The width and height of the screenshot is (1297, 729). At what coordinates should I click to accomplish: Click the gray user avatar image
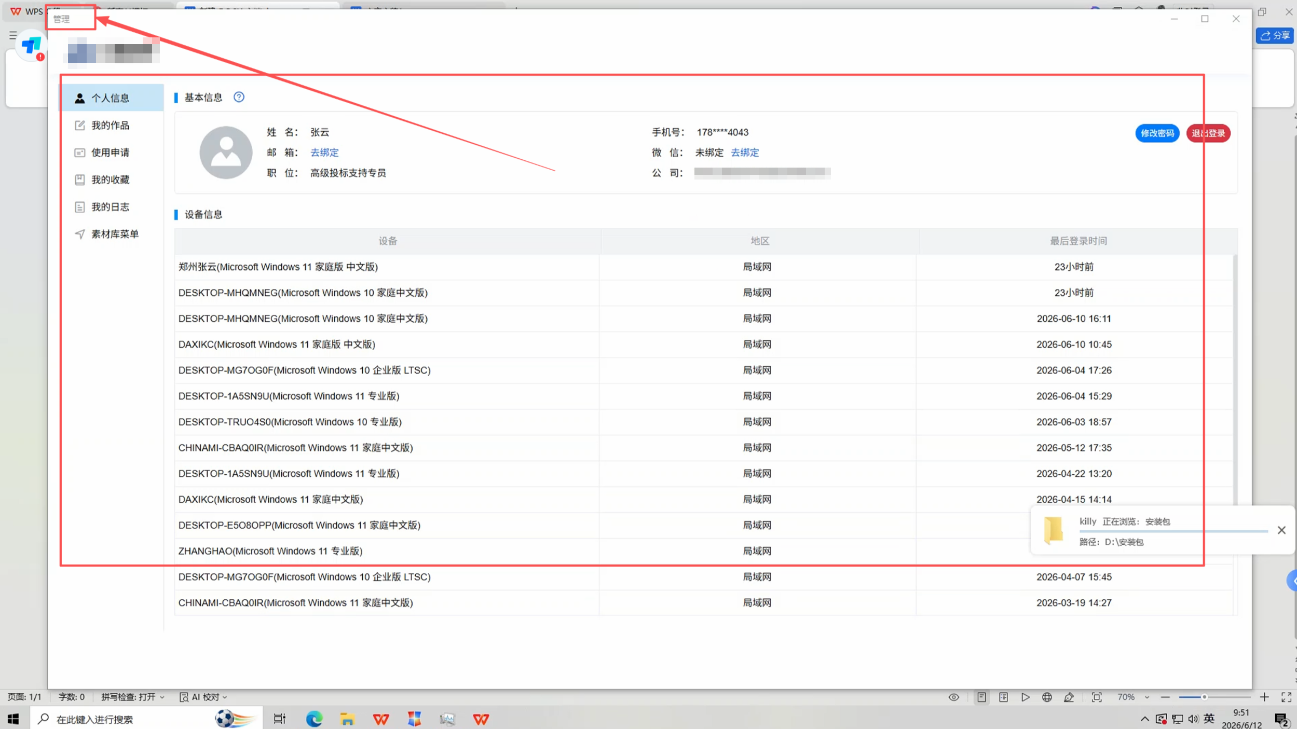coord(226,153)
